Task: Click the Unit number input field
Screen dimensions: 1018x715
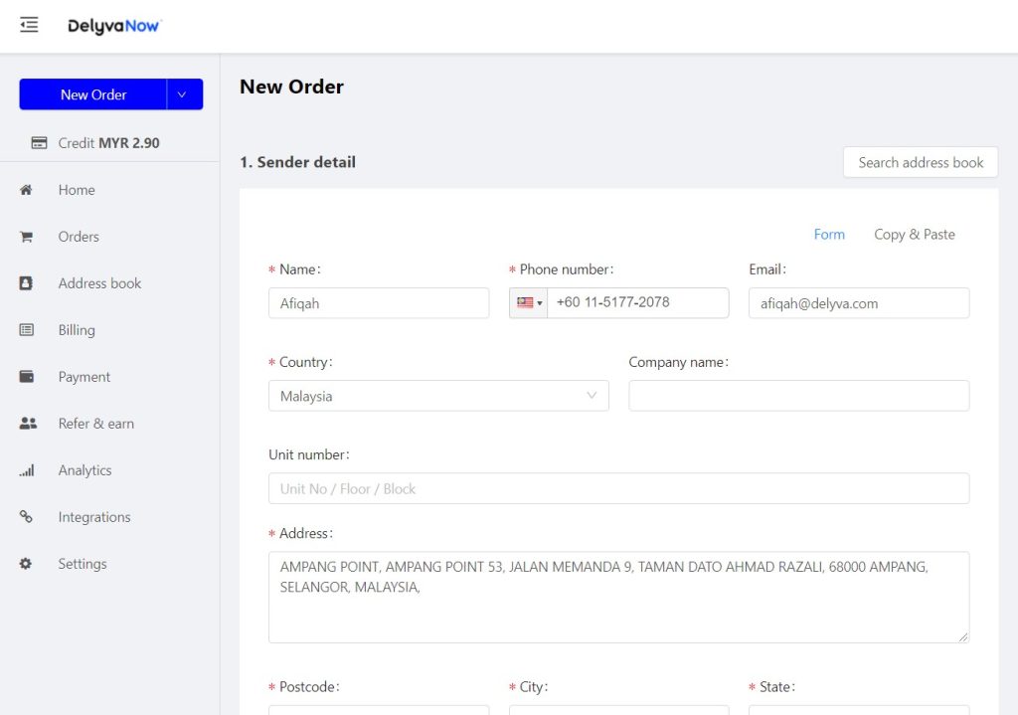Action: [x=617, y=488]
